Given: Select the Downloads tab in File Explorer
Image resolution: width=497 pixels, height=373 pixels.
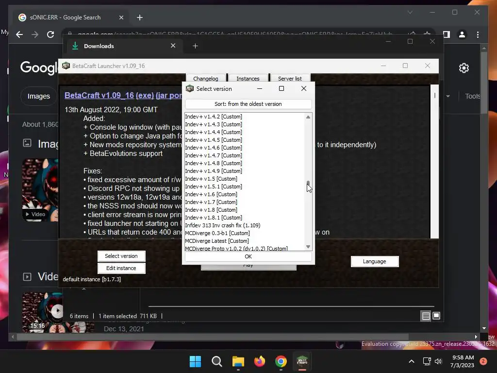Looking at the screenshot, I should pos(124,46).
